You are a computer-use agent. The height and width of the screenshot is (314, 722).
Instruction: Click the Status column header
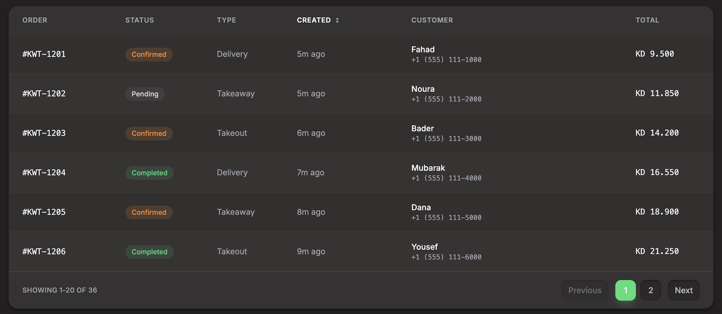coord(139,20)
